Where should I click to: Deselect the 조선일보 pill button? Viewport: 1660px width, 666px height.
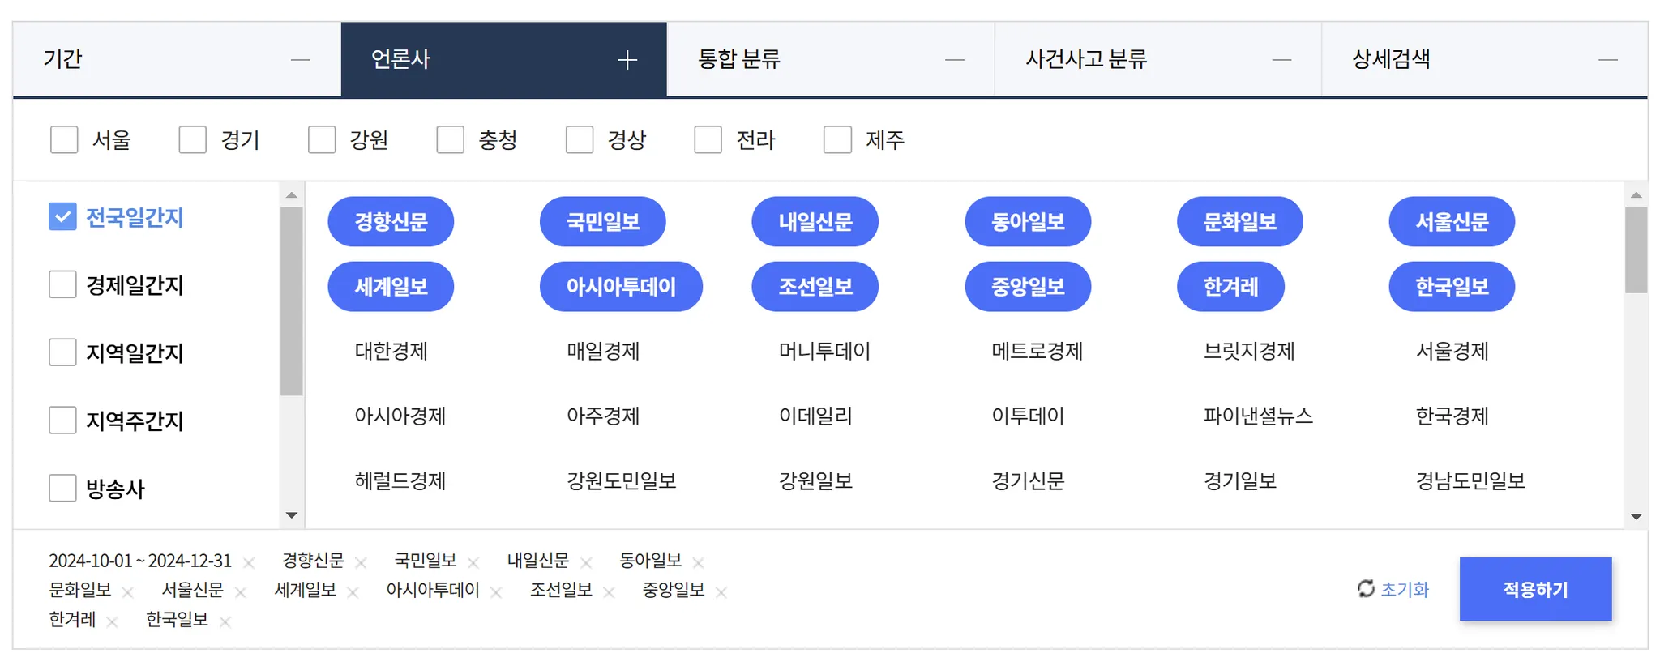click(815, 286)
